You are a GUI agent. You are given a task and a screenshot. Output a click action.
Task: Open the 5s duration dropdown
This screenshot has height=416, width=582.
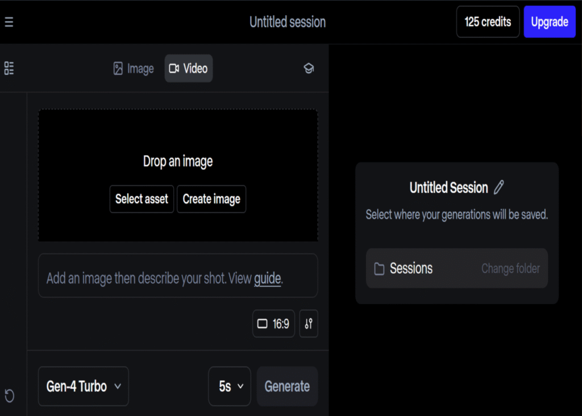pos(230,386)
